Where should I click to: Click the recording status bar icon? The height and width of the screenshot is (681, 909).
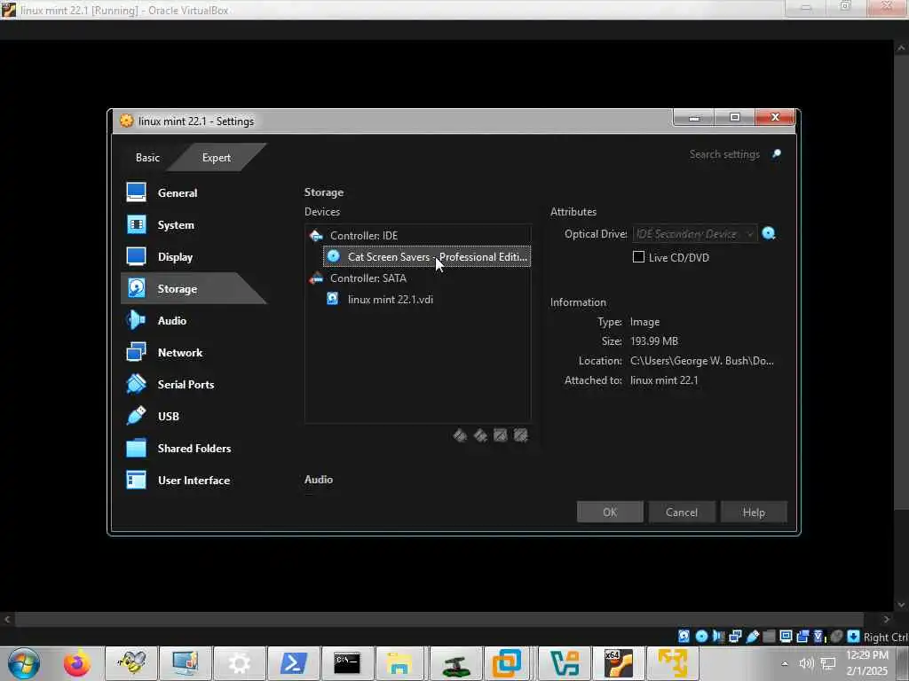click(x=802, y=637)
